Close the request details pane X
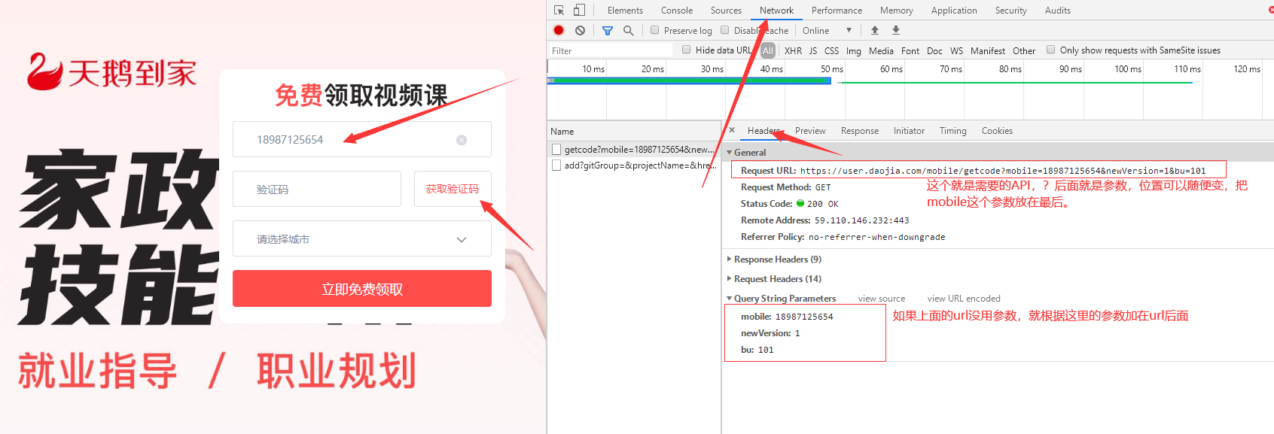 click(732, 130)
